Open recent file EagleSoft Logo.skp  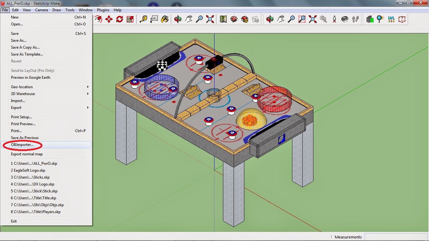pos(46,170)
